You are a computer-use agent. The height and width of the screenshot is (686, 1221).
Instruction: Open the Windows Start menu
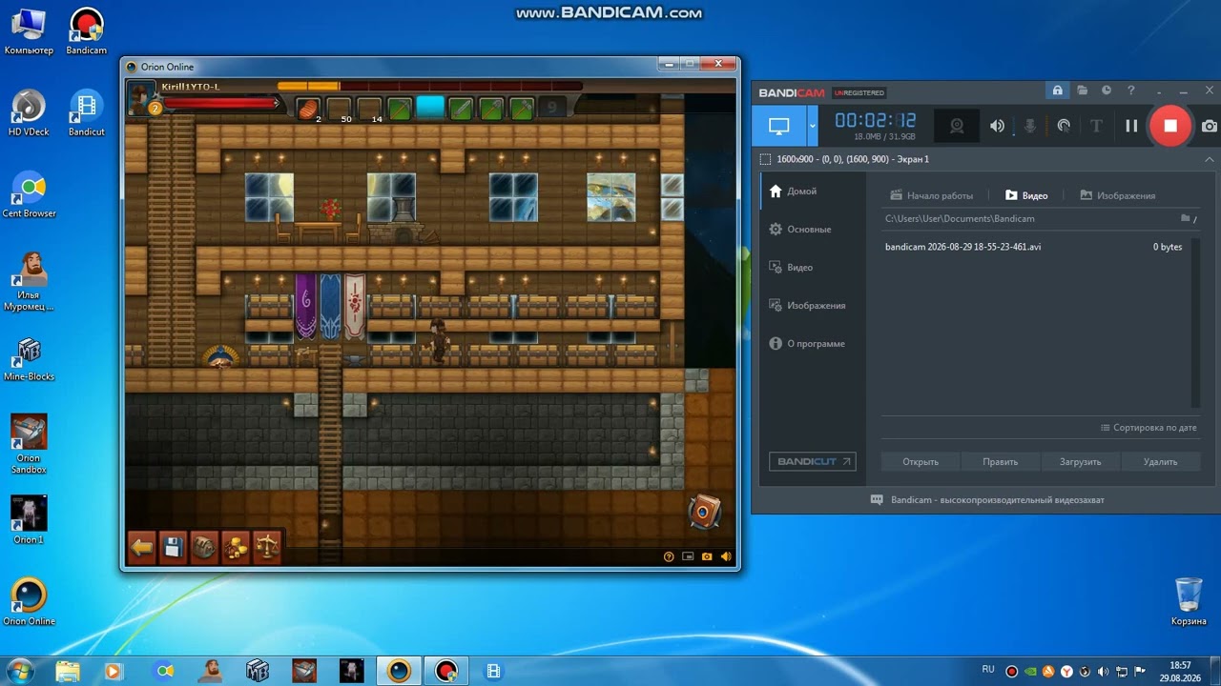pos(18,671)
